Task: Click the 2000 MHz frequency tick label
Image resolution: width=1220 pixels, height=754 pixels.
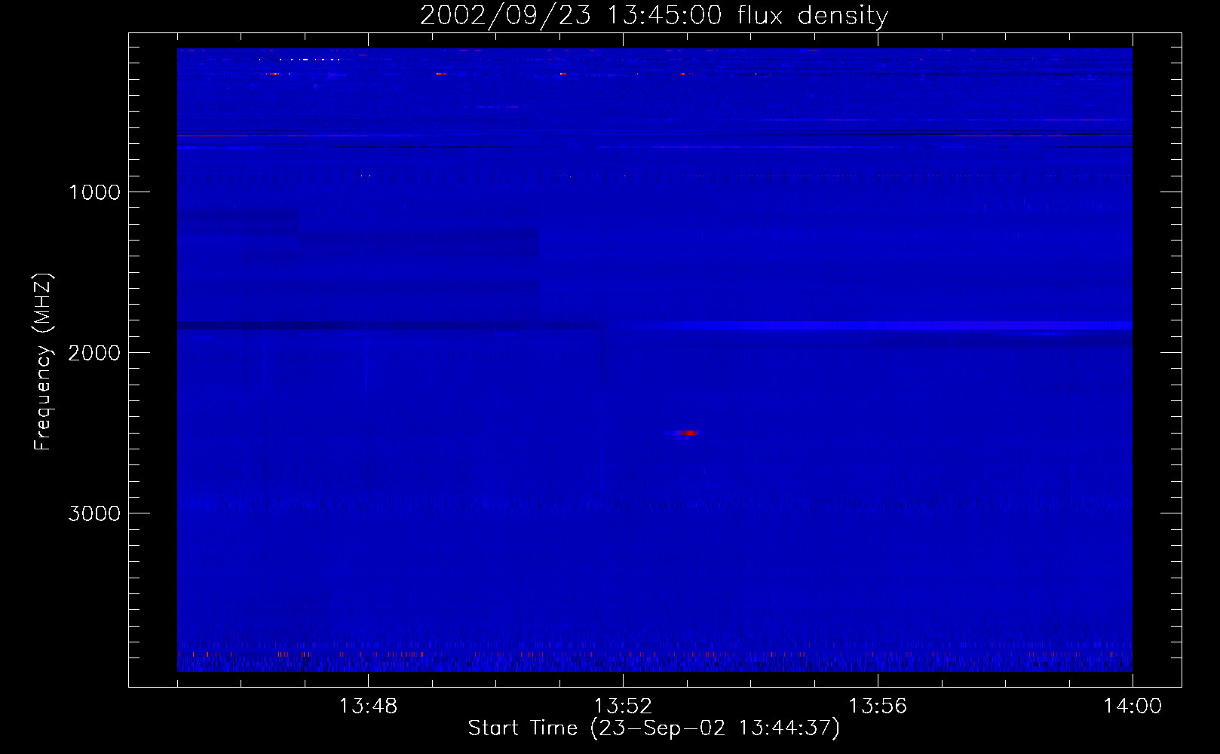Action: pos(94,353)
